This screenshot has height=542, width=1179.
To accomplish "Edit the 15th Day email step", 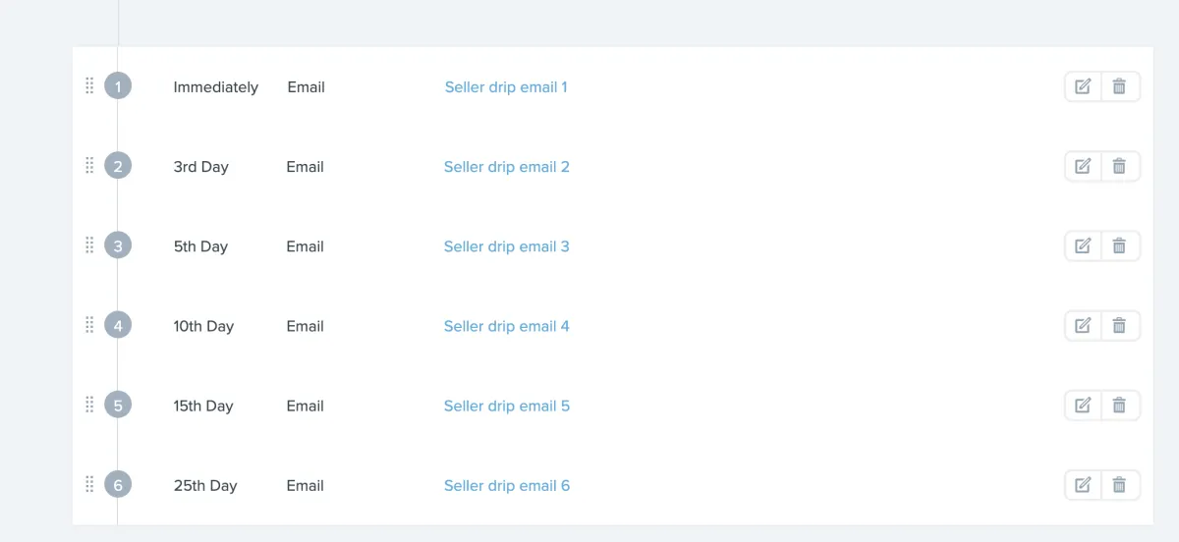I will (x=1083, y=405).
